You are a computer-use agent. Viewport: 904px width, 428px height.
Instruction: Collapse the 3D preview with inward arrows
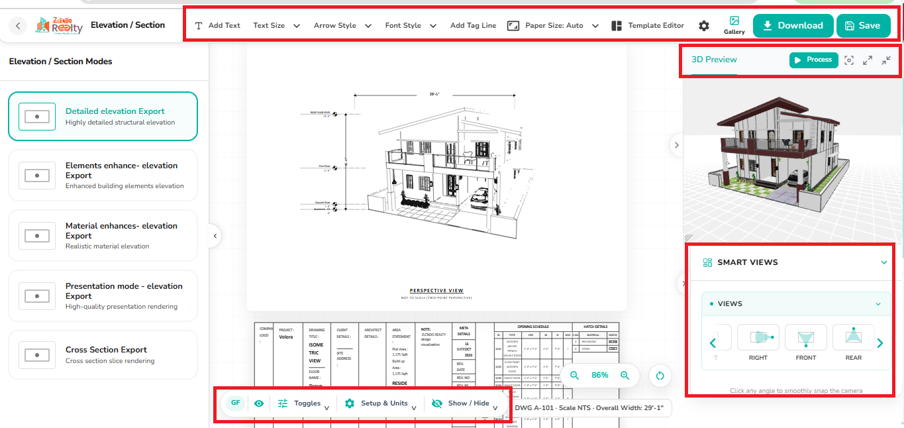pyautogui.click(x=886, y=60)
